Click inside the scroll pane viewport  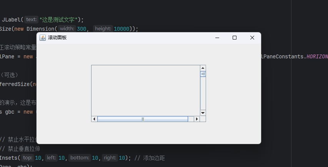click(146, 91)
